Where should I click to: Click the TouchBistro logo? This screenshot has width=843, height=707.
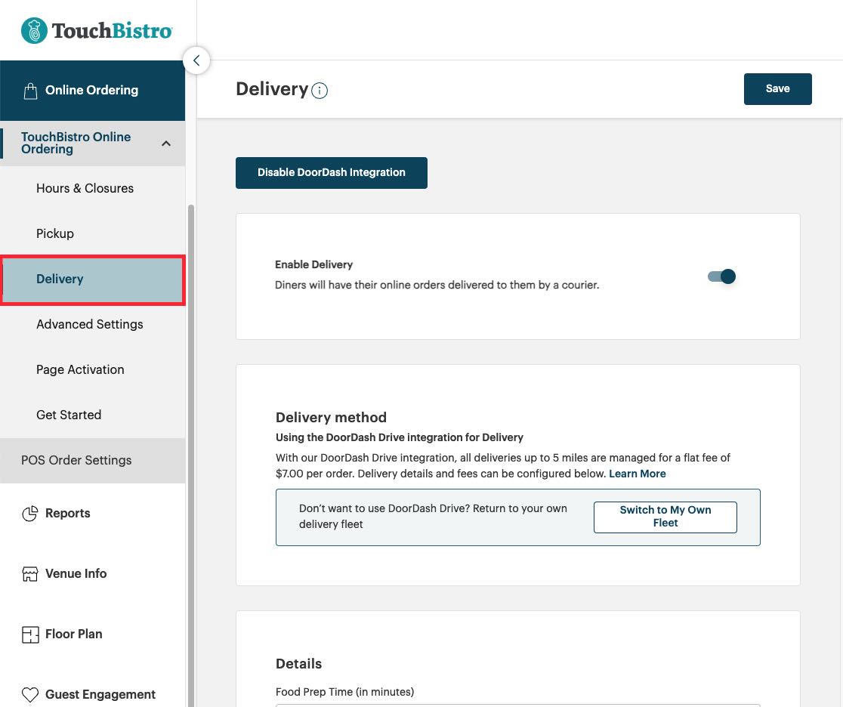tap(96, 30)
